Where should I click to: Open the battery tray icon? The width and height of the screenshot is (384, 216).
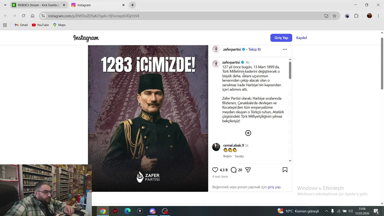pos(345,211)
